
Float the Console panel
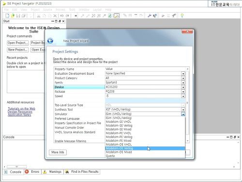[x=235, y=137]
